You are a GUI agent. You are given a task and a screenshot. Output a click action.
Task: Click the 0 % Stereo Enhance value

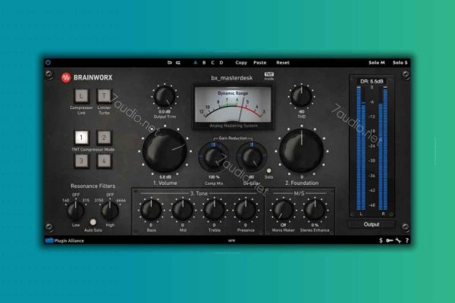pos(315,225)
